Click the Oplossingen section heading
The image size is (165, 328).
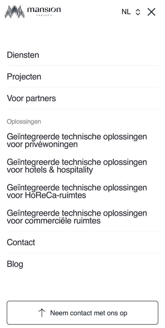[x=24, y=121]
